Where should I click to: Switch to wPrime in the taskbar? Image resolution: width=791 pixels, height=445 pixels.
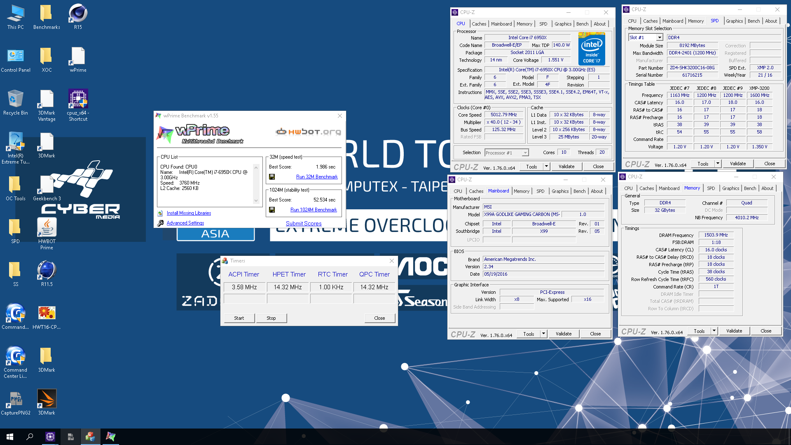point(110,437)
